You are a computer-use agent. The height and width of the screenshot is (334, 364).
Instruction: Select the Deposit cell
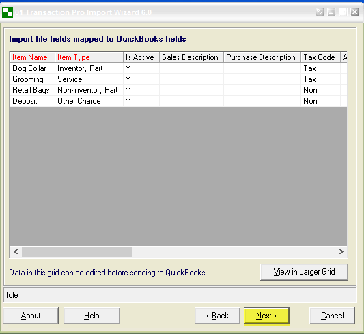(33, 101)
